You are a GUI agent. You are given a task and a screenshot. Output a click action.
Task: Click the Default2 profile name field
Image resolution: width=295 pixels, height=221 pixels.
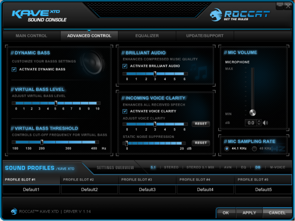click(x=89, y=189)
